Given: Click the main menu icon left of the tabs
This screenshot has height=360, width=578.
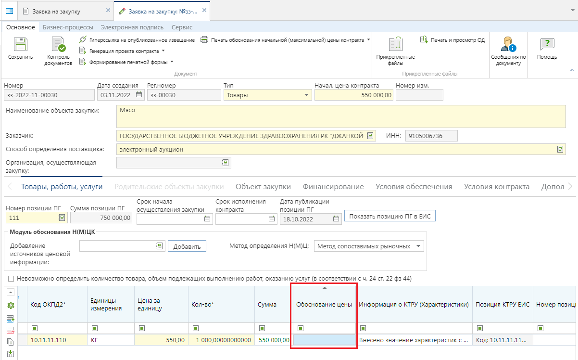Looking at the screenshot, I should click(x=9, y=10).
